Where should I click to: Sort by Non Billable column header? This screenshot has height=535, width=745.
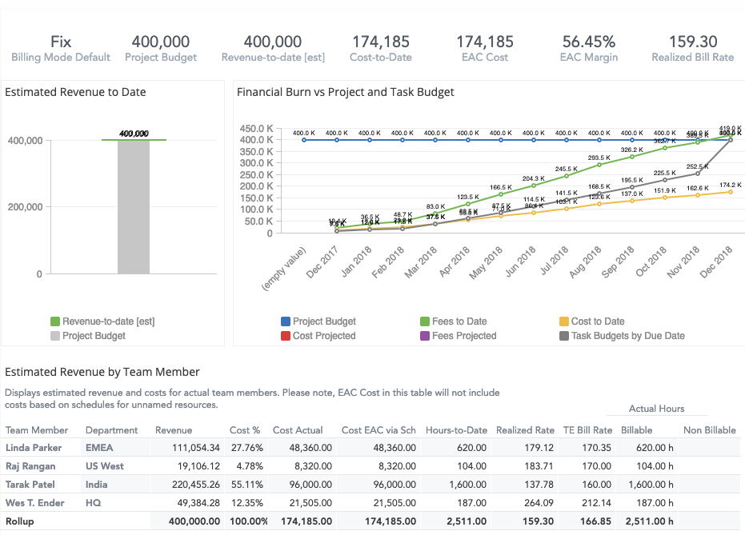coord(709,430)
